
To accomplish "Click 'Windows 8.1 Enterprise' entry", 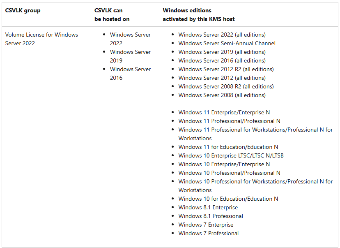I will pyautogui.click(x=208, y=207).
